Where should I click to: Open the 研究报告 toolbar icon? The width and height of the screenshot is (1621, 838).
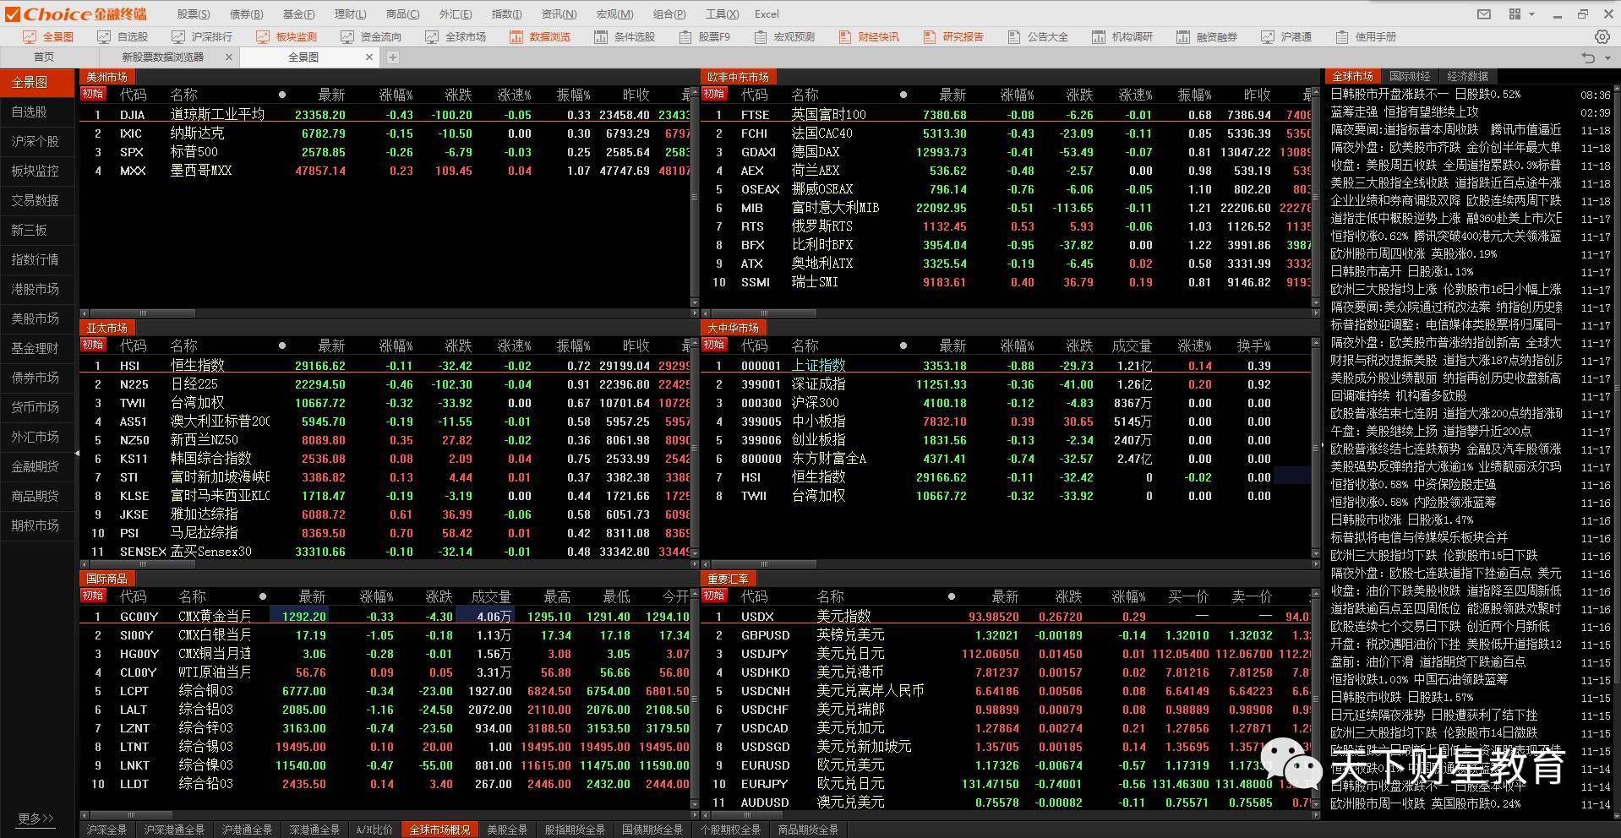(953, 36)
